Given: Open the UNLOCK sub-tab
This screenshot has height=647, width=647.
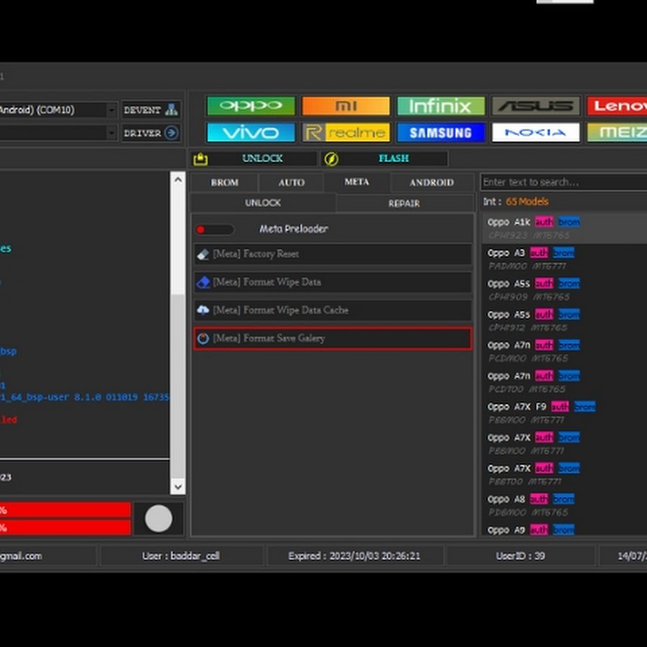Looking at the screenshot, I should [263, 203].
